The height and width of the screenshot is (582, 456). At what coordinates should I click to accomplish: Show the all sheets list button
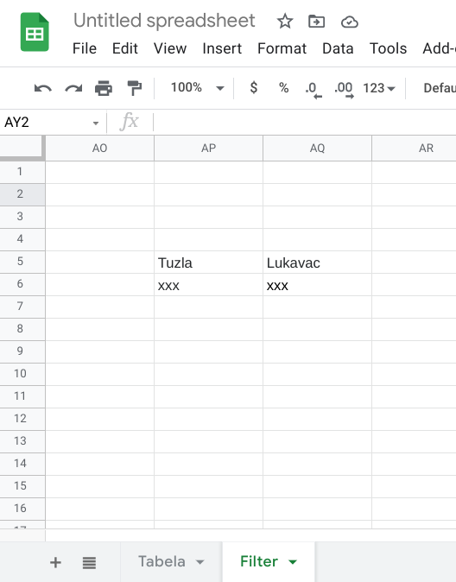89,563
